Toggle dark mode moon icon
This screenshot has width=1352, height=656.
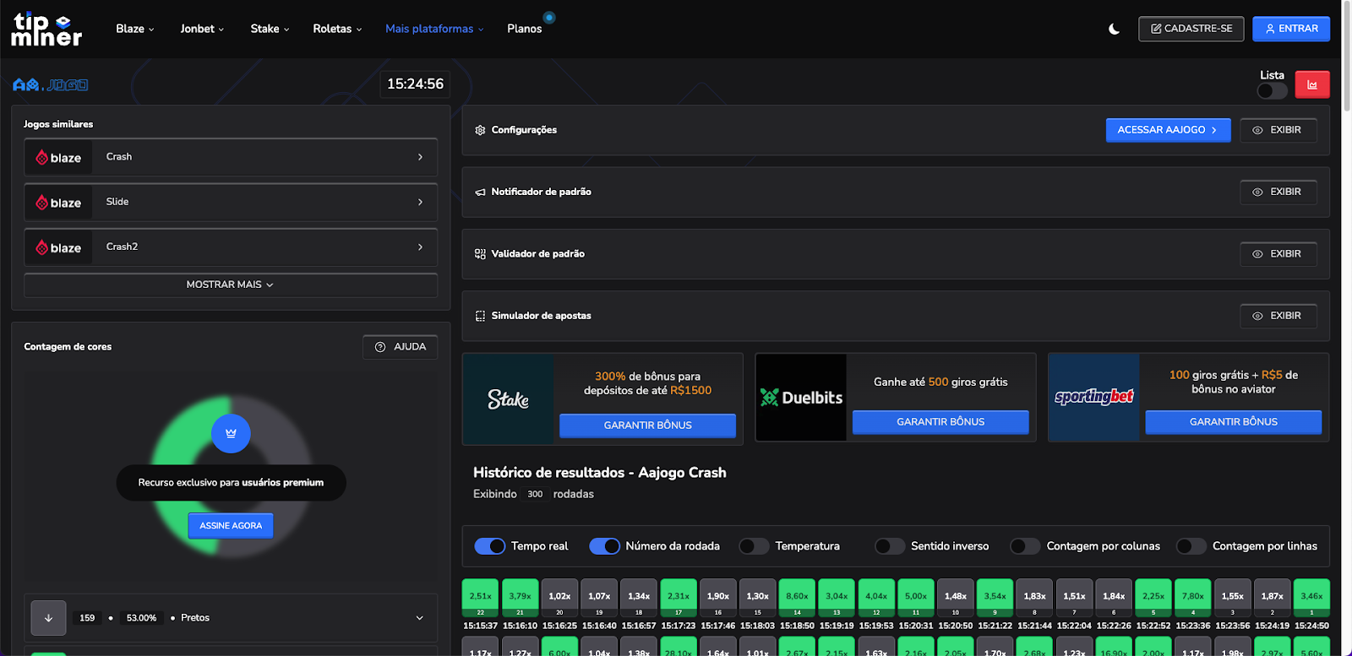point(1114,29)
